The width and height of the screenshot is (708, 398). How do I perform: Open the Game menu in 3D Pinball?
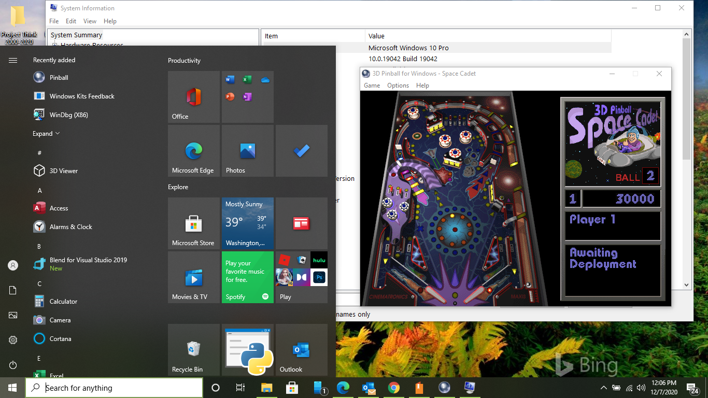372,86
